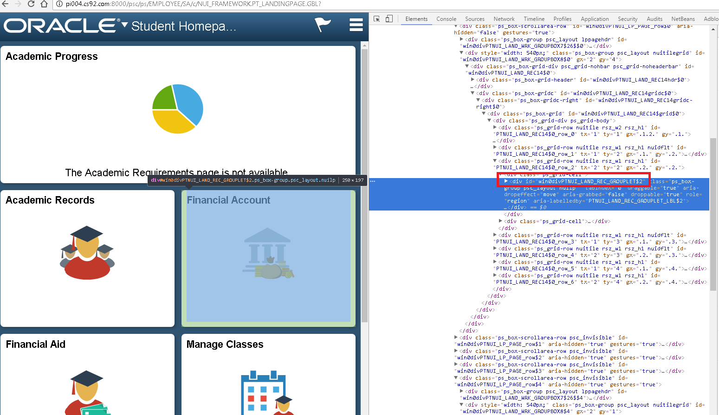The image size is (719, 415).
Task: Expand the PTNUI_LAND_REC14$0_row_1 node
Action: coord(495,147)
